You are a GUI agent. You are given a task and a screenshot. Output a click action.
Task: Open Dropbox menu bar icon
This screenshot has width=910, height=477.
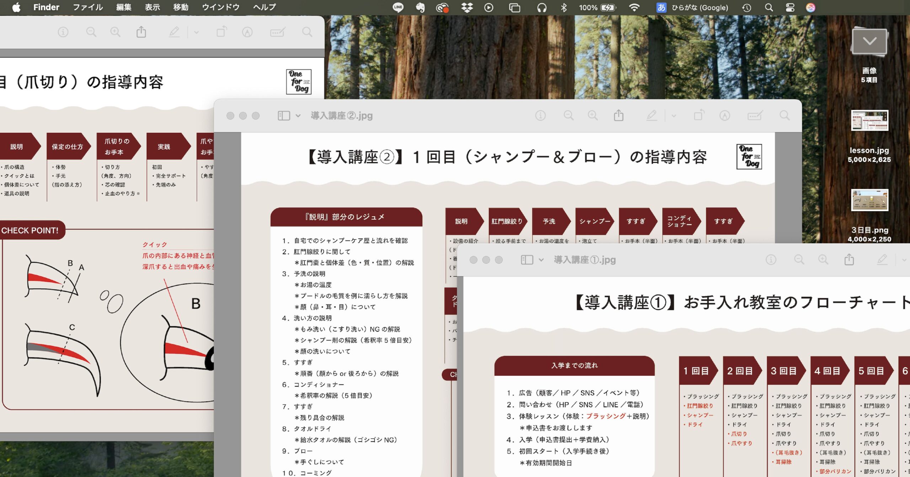pos(467,7)
